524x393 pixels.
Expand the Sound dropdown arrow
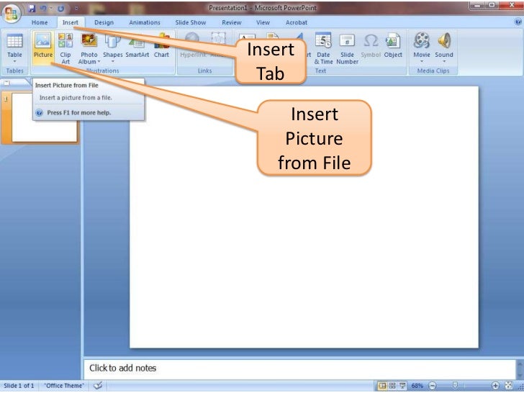tap(444, 61)
